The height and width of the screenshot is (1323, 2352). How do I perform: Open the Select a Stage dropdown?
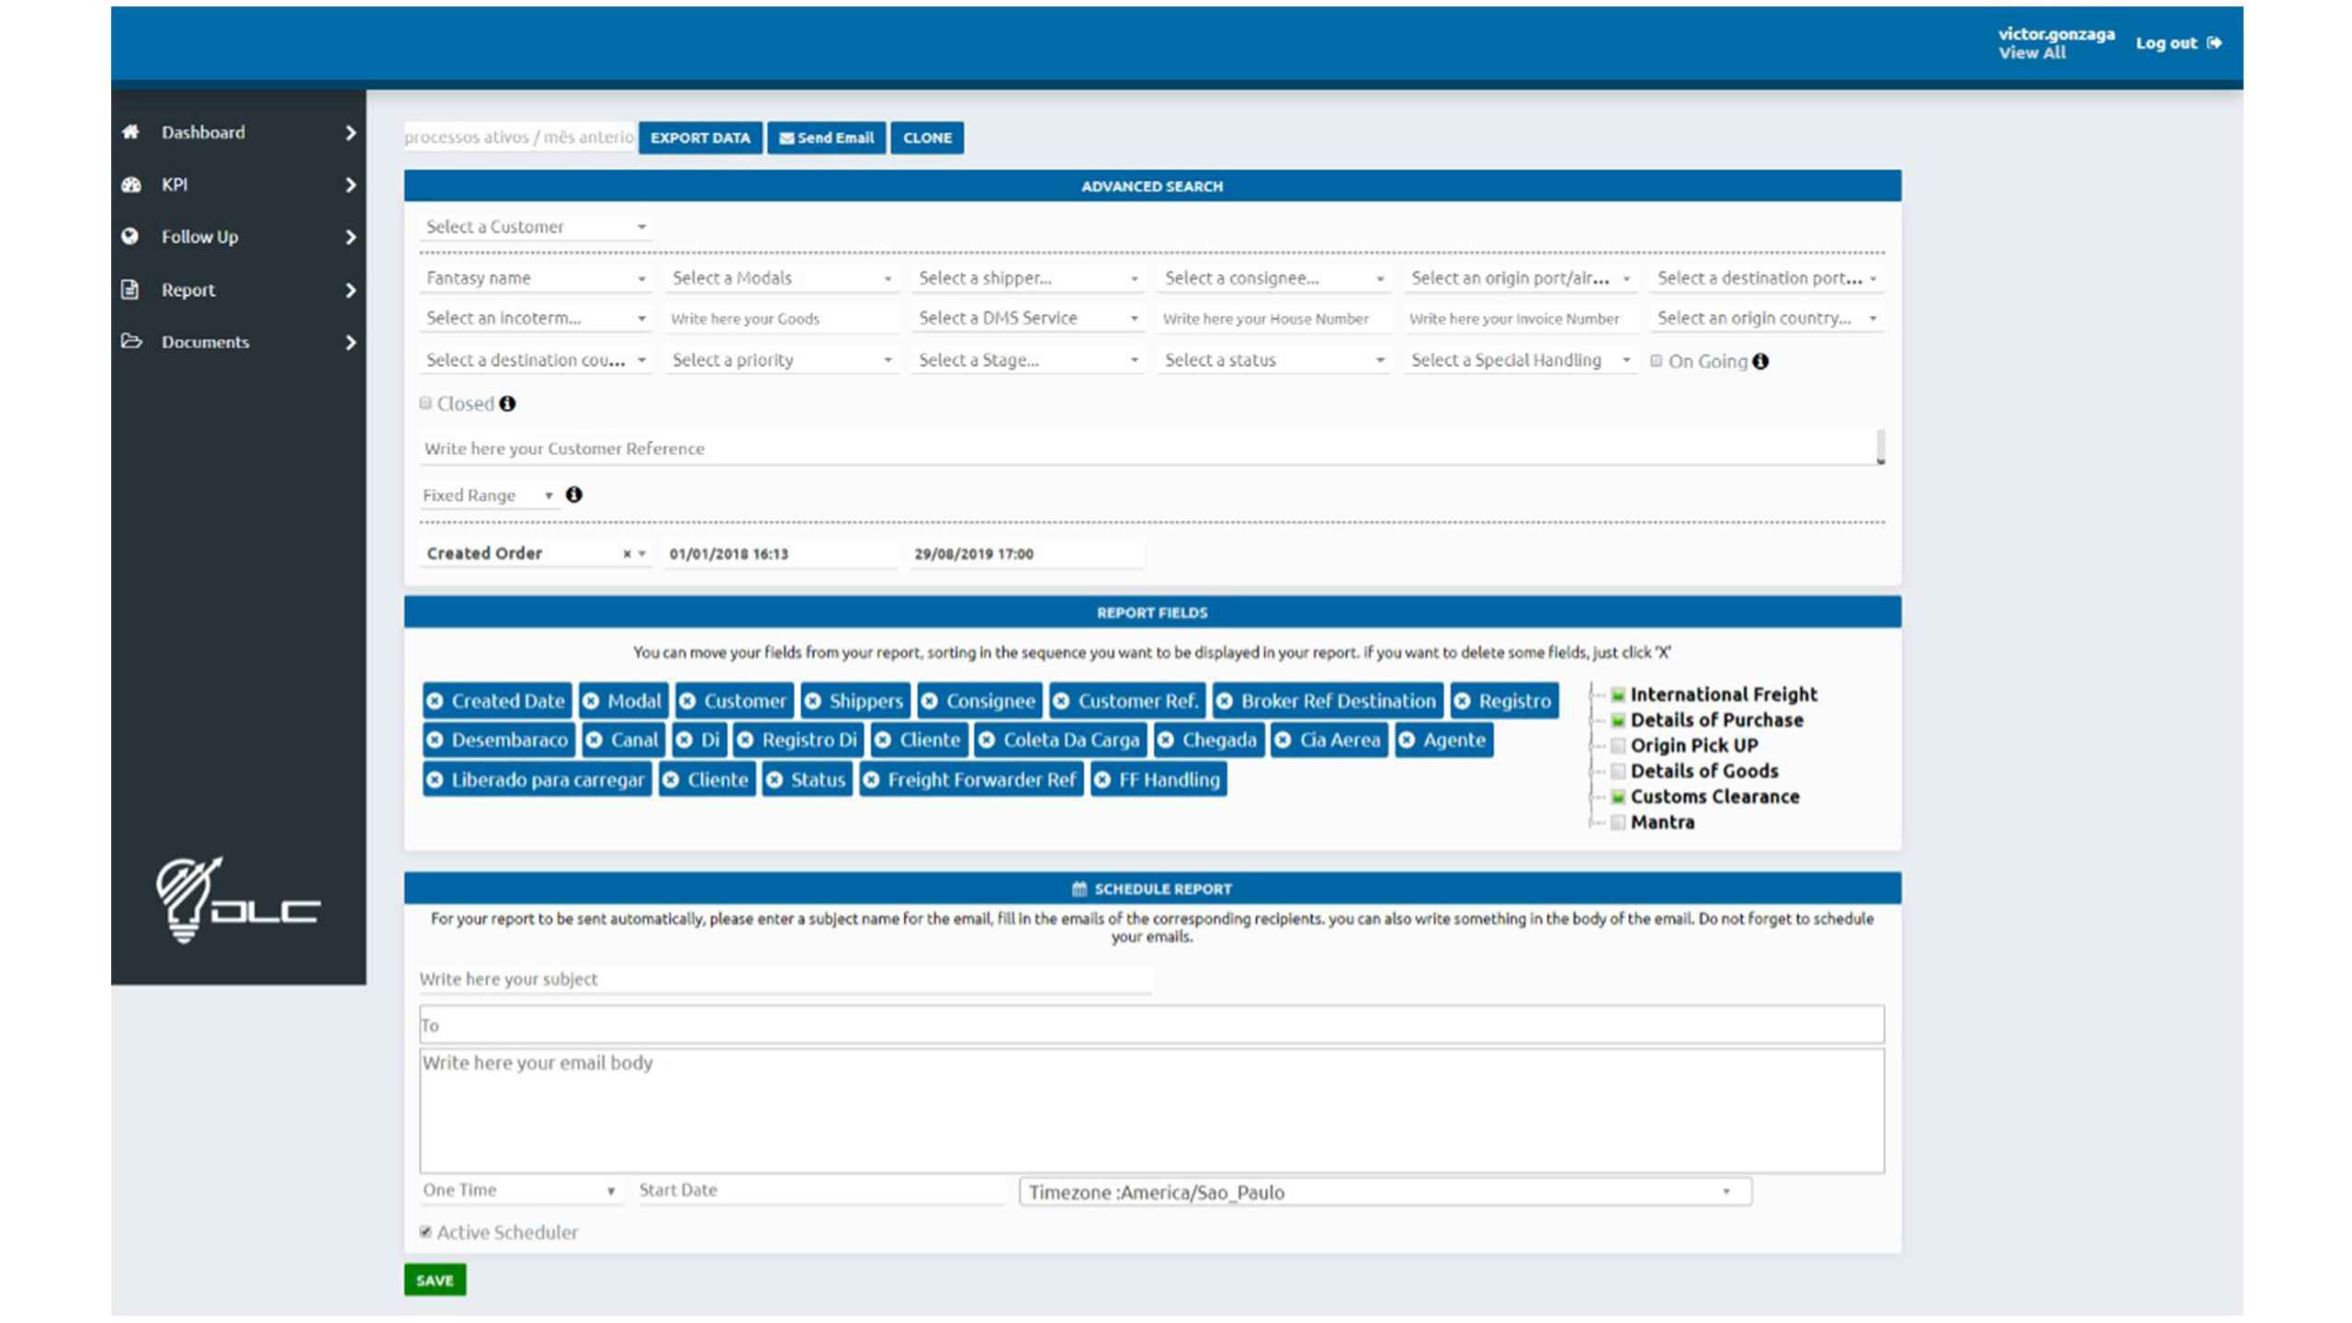point(1028,360)
